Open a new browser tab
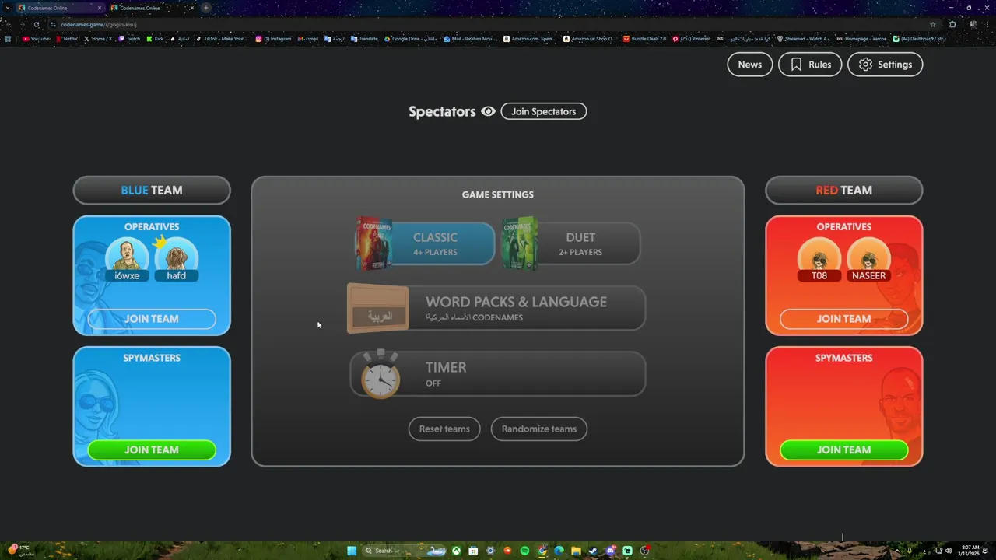The image size is (996, 560). [x=205, y=8]
